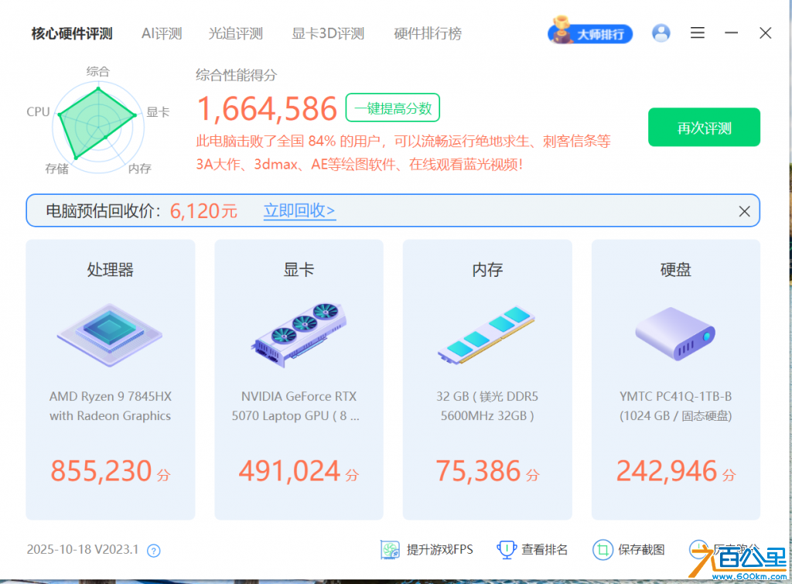The width and height of the screenshot is (792, 584).
Task: Click the hard disk score 242,946
Action: [x=666, y=471]
